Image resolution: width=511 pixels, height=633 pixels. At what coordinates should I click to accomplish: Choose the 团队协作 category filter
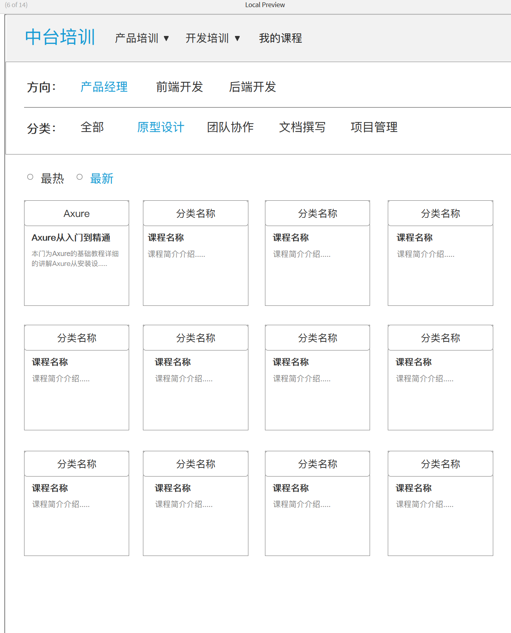[x=231, y=127]
